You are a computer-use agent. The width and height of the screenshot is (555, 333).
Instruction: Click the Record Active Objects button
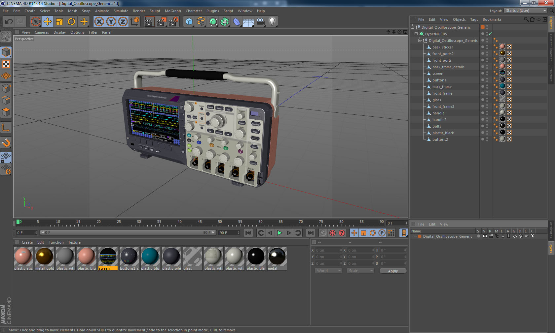click(323, 233)
